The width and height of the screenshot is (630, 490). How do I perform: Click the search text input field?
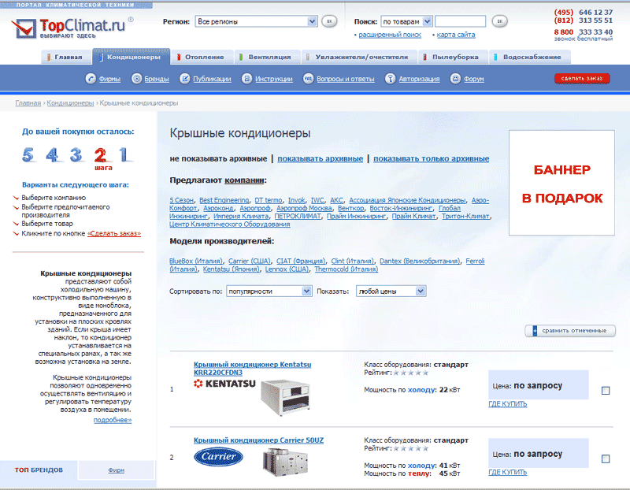coord(460,21)
